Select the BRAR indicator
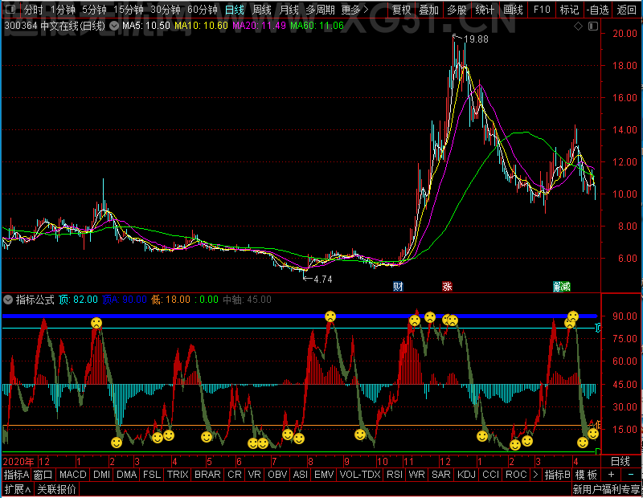Screen dimensions: 643x498 coord(207,475)
